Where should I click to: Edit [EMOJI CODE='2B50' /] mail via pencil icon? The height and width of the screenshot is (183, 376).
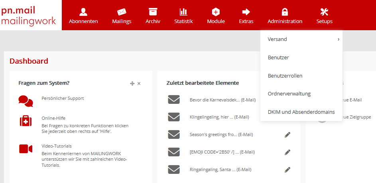(x=287, y=152)
